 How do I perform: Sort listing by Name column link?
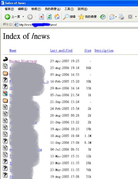13,50
